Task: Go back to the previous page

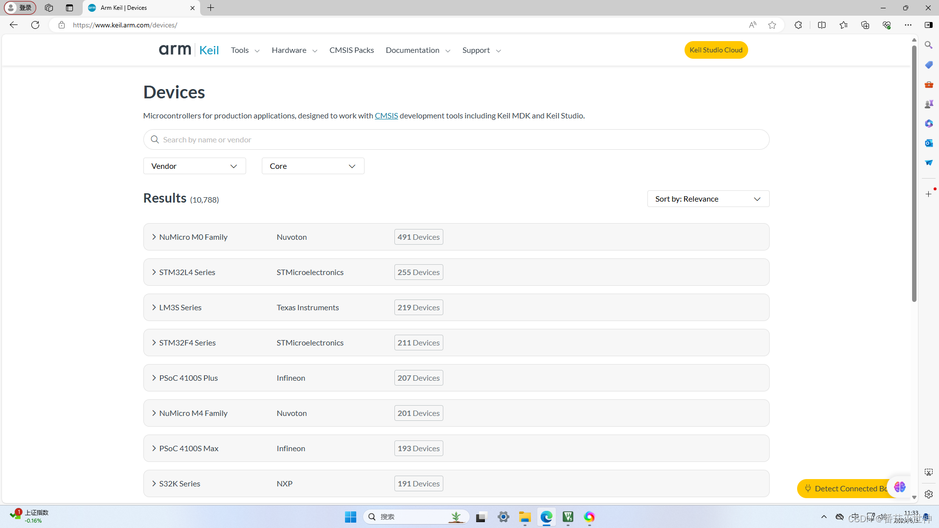Action: point(14,25)
